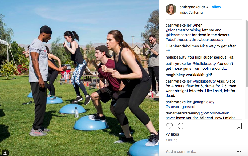248x156 pixels.
Task: Open more options three-dot menu
Action: (239, 151)
